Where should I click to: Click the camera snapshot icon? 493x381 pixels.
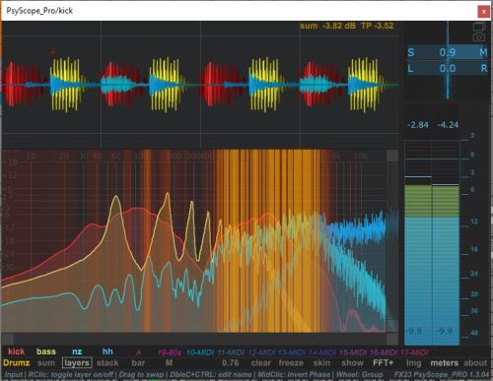tap(479, 37)
